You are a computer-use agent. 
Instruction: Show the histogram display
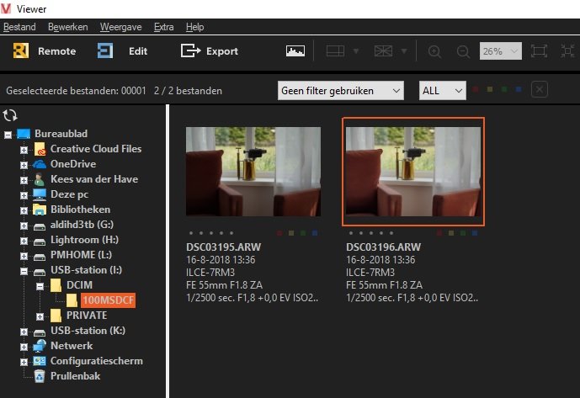(x=295, y=51)
